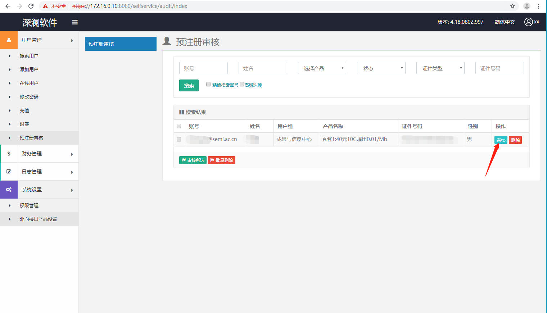This screenshot has width=547, height=313.
Task: Check the select-all checkbox in table header
Action: click(x=179, y=126)
